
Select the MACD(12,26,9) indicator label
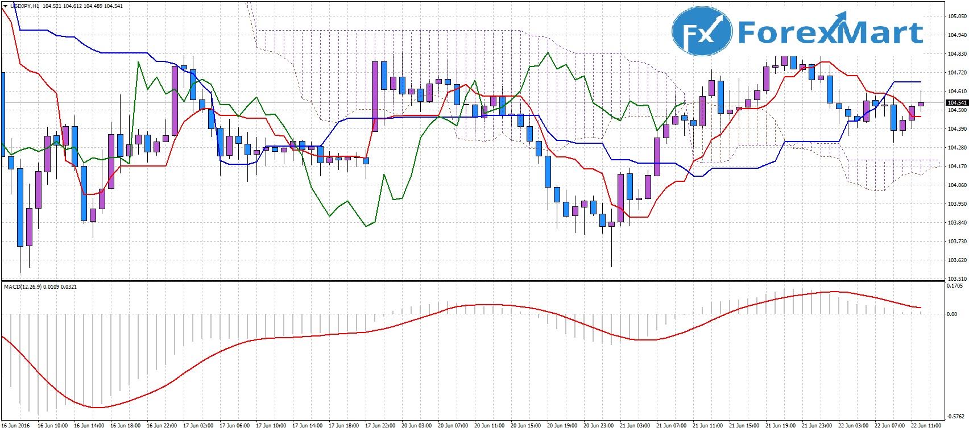pos(22,286)
